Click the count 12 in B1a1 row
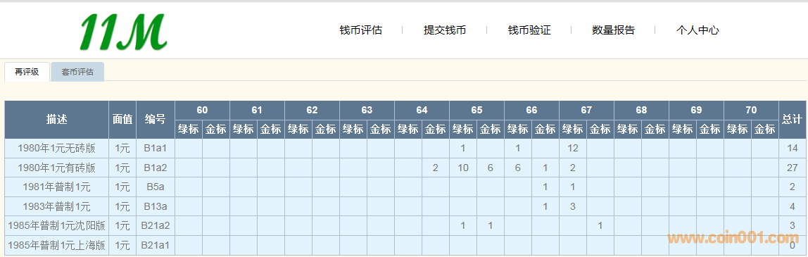The image size is (808, 257). (x=573, y=149)
